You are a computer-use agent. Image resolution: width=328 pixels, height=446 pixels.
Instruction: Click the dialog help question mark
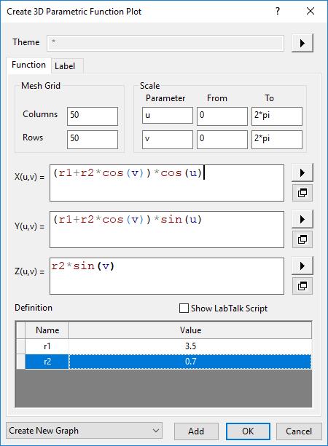[278, 11]
